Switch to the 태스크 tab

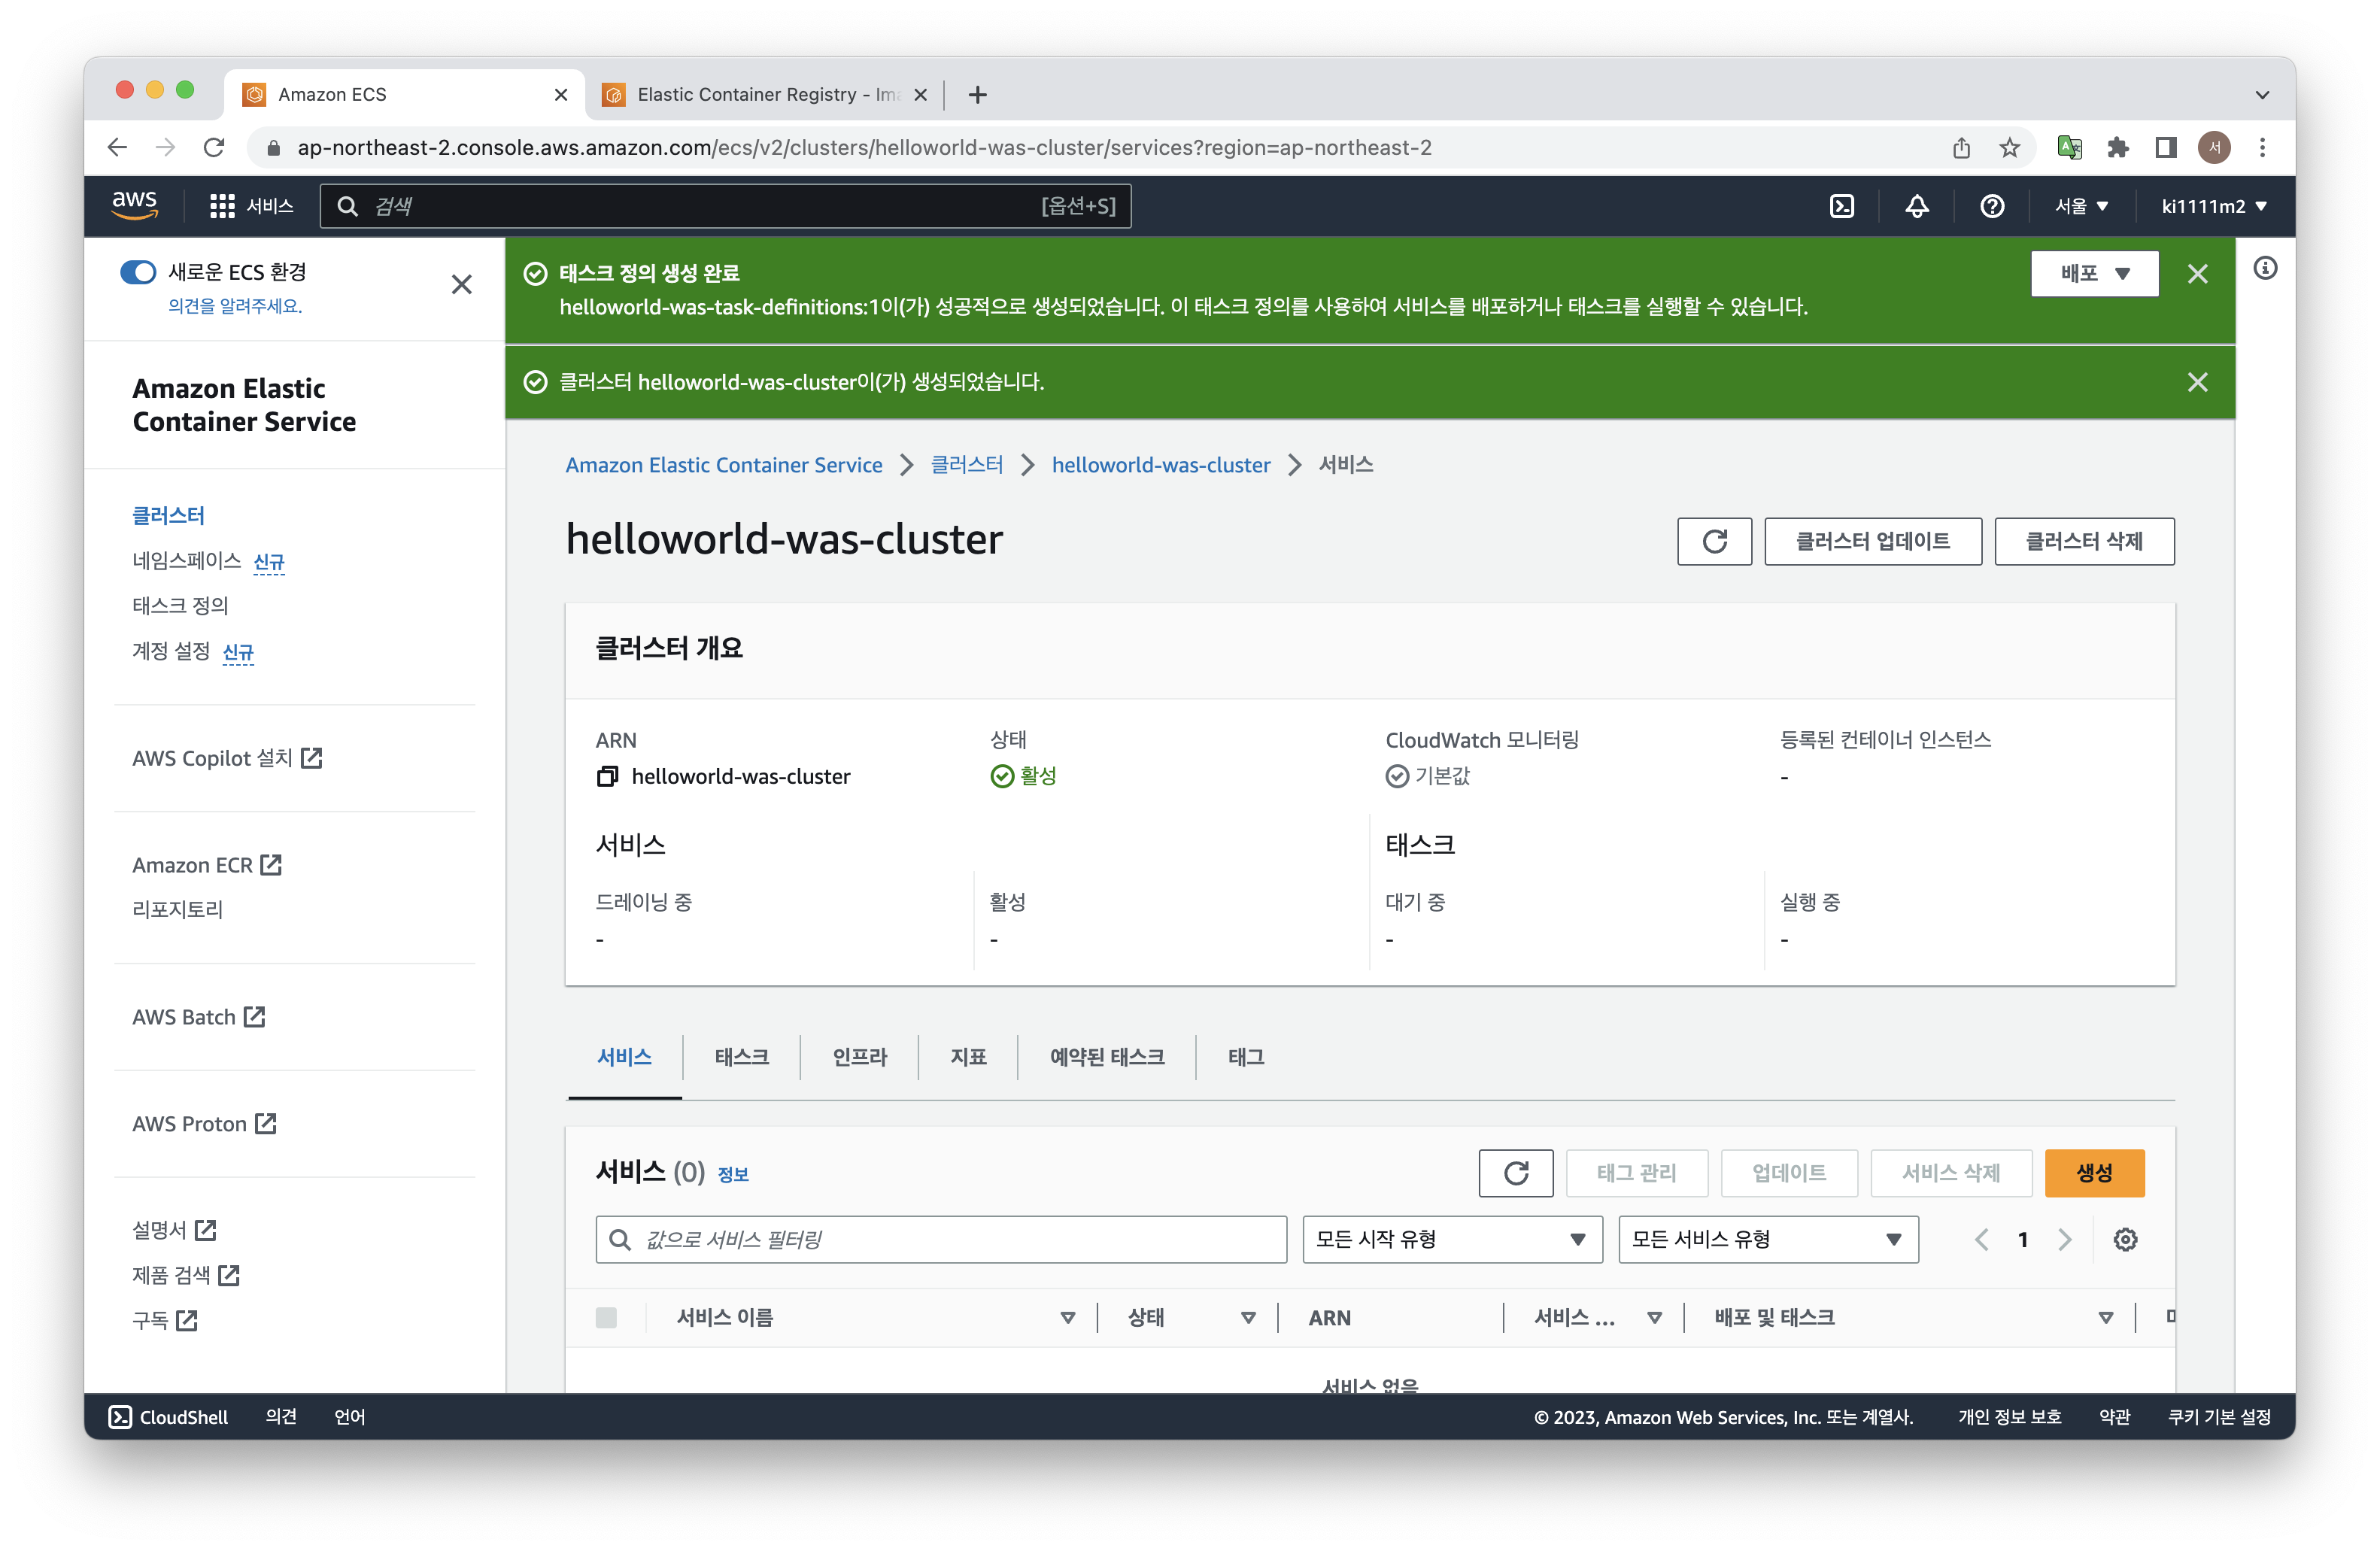(741, 1057)
